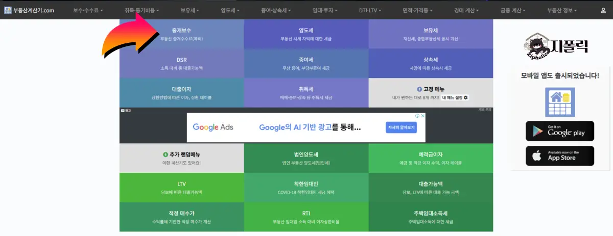Open the 대출이자 calculator tile
Image resolution: width=613 pixels, height=236 pixels.
[181, 93]
